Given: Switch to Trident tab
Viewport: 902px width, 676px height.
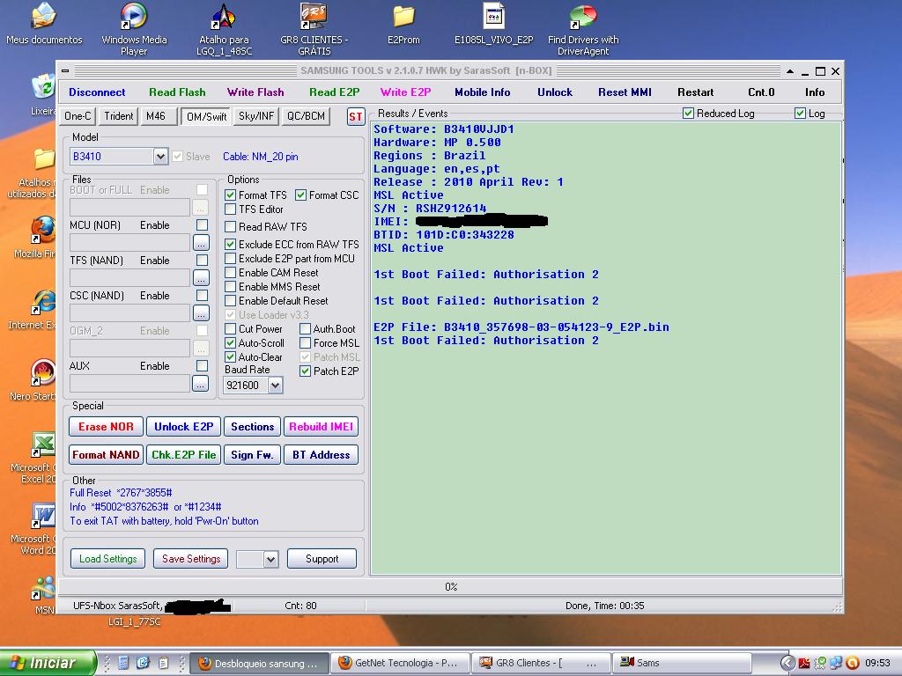Looking at the screenshot, I should pos(119,116).
